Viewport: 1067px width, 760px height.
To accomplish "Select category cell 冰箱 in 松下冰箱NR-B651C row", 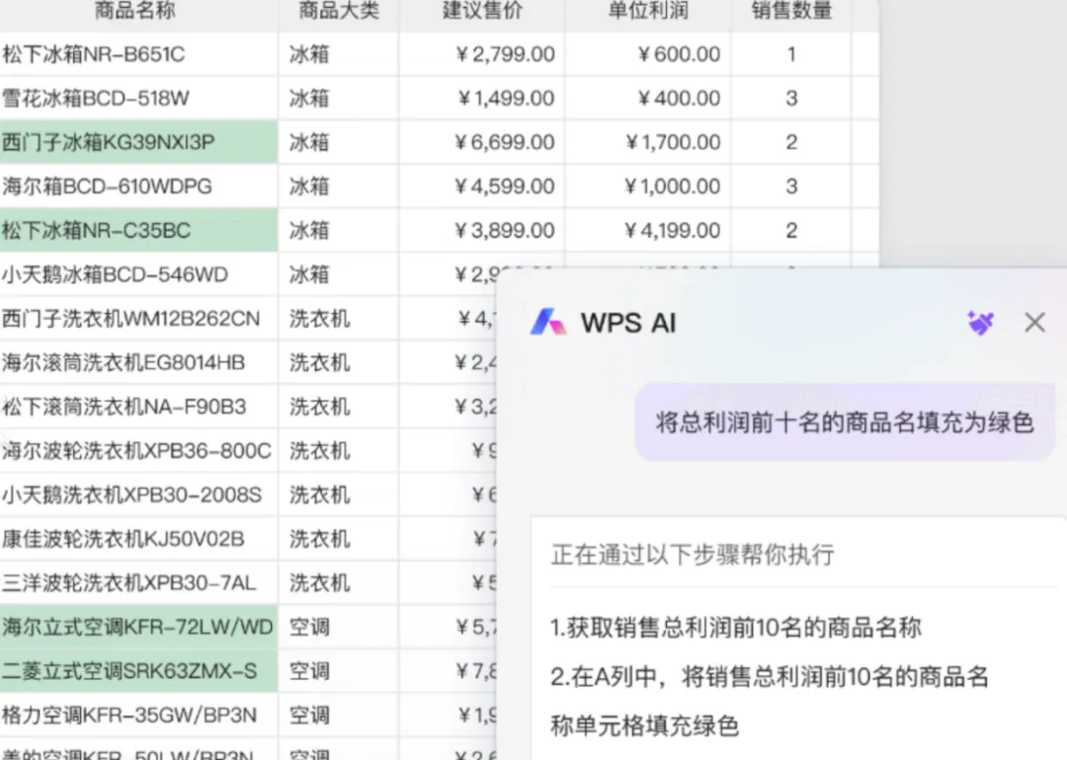I will (x=338, y=53).
